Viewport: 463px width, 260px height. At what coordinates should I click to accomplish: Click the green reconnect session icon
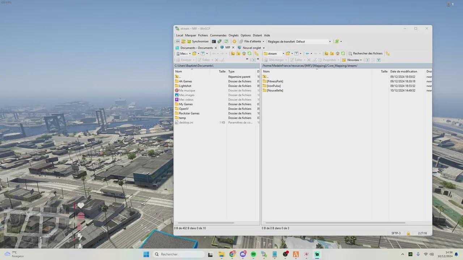(x=337, y=42)
